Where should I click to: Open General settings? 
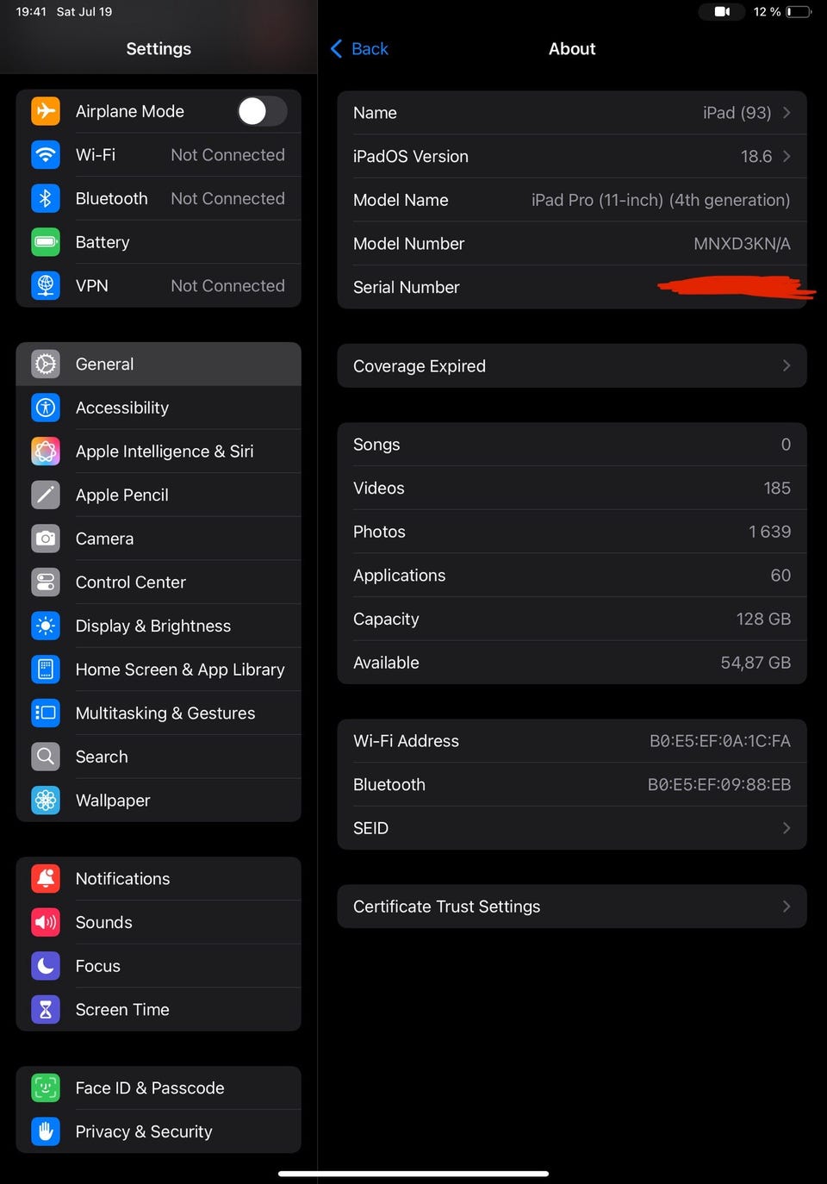coord(159,364)
